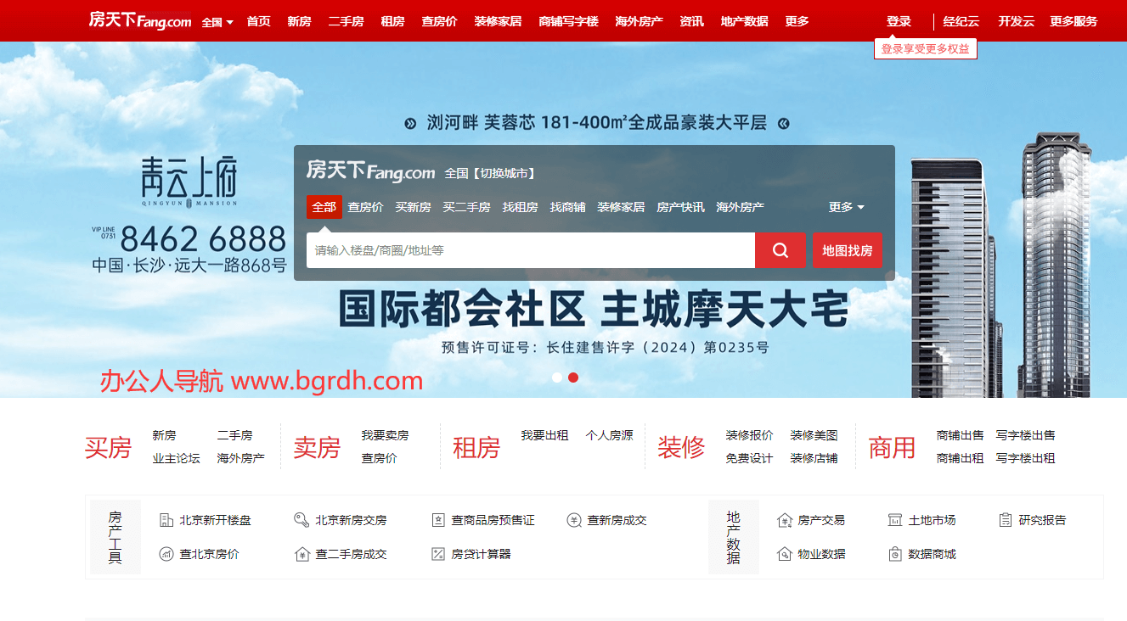1127x621 pixels.
Task: Open 北京新房交房 key icon link
Action: (x=340, y=520)
